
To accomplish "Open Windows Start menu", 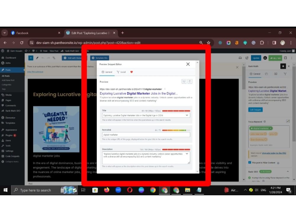I will tap(5, 190).
